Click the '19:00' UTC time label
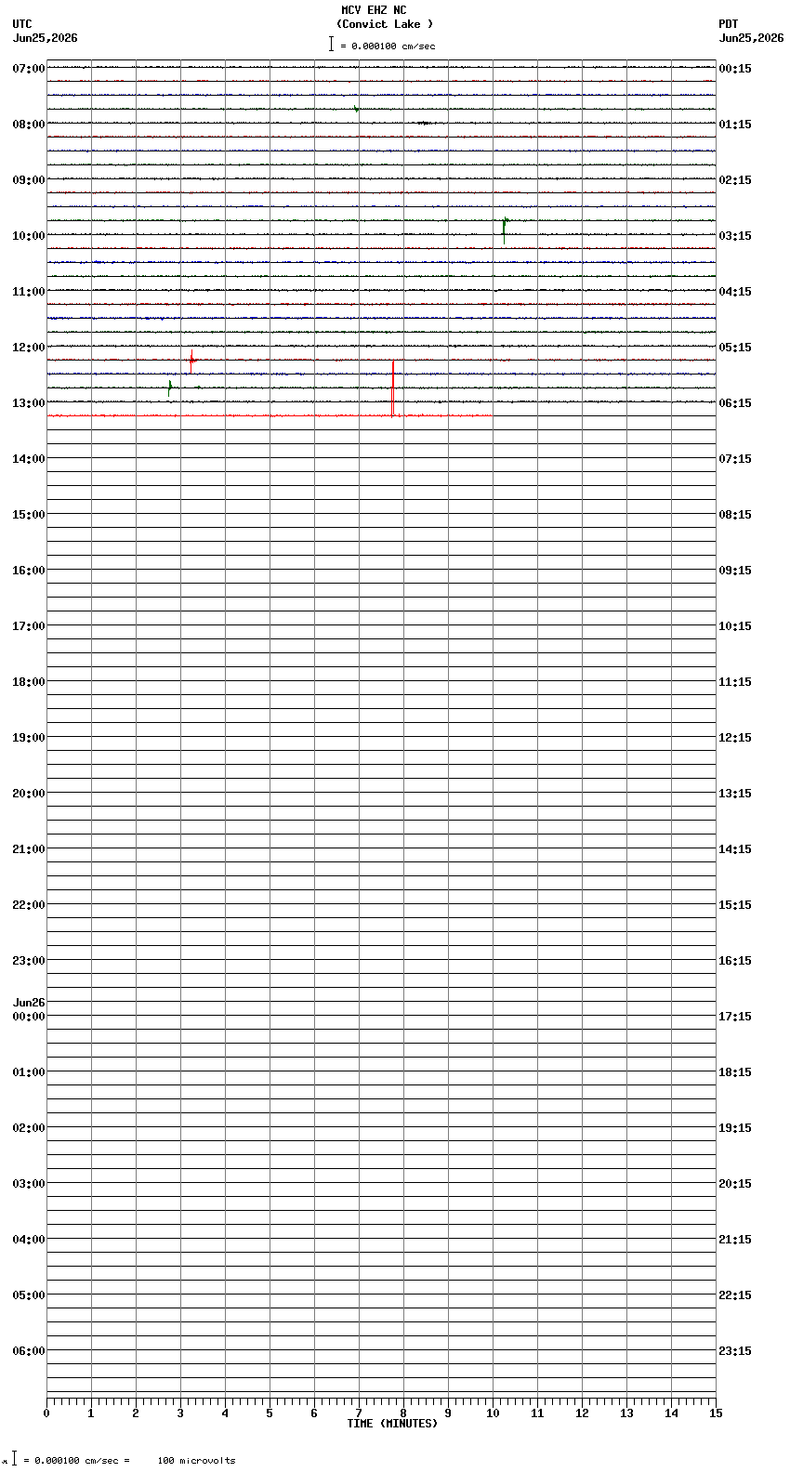 [29, 738]
